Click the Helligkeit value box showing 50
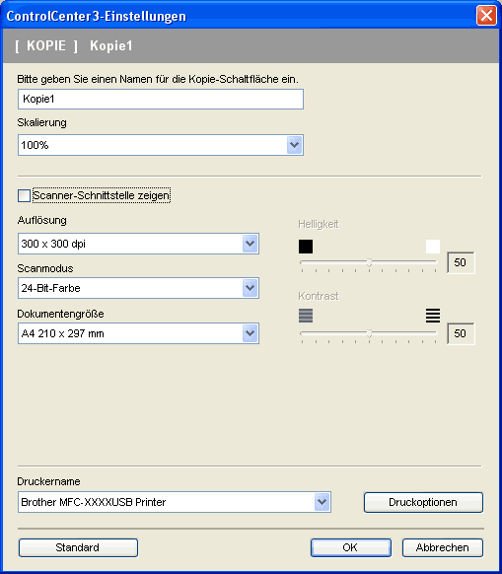 click(461, 262)
